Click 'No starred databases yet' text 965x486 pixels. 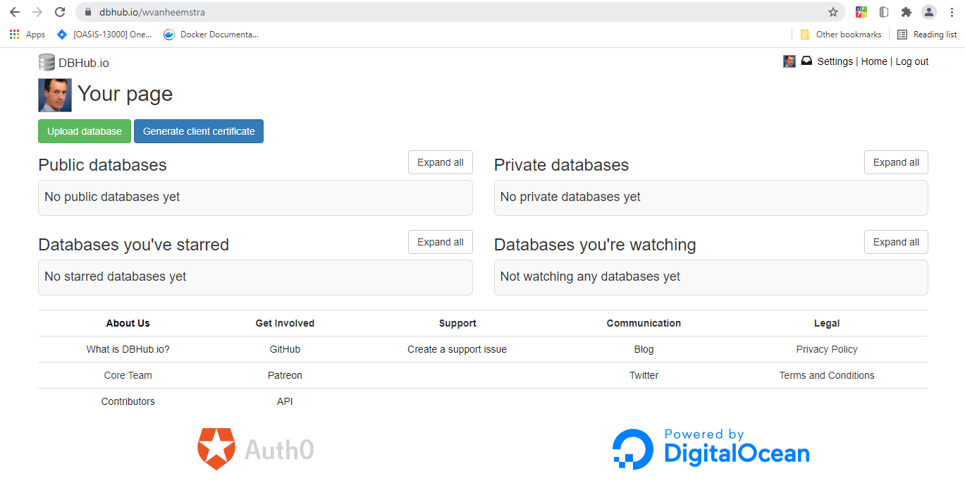click(x=115, y=277)
